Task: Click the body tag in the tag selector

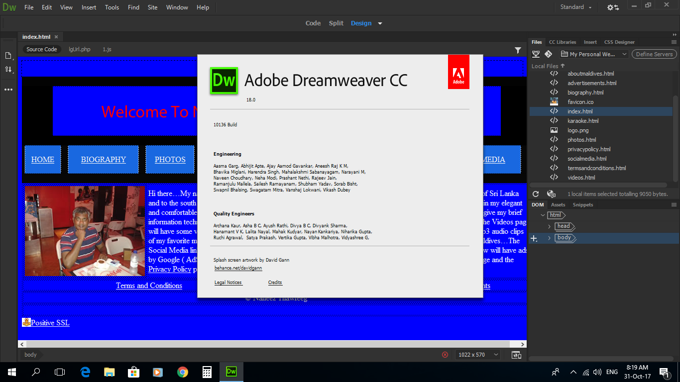Action: pyautogui.click(x=30, y=355)
